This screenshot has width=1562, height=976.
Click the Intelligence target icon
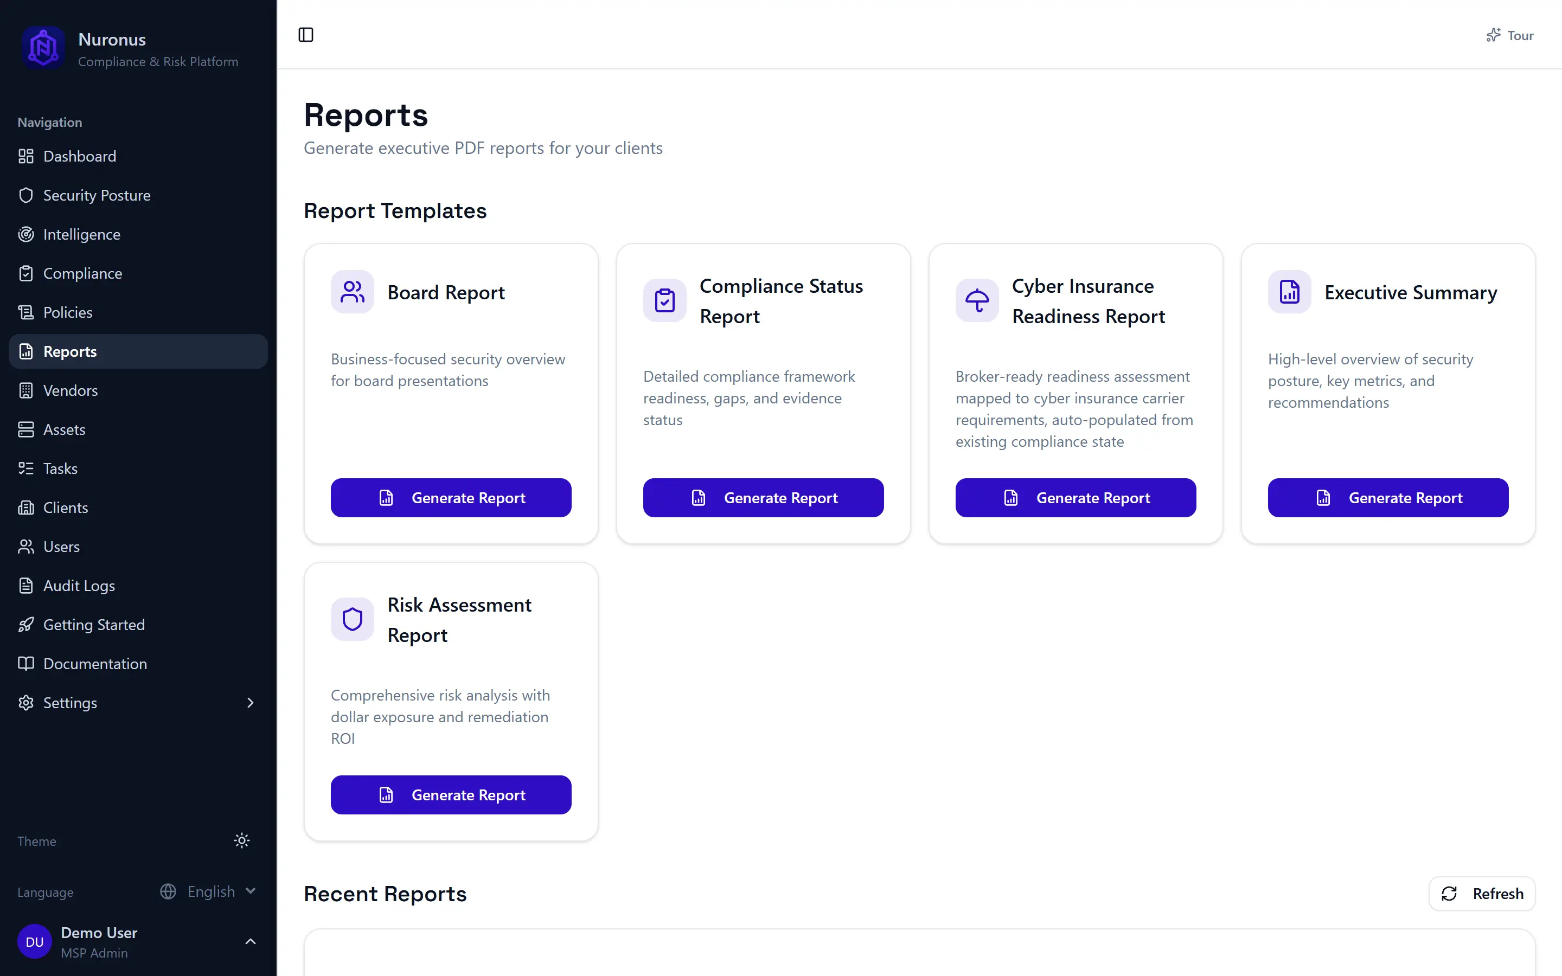26,234
